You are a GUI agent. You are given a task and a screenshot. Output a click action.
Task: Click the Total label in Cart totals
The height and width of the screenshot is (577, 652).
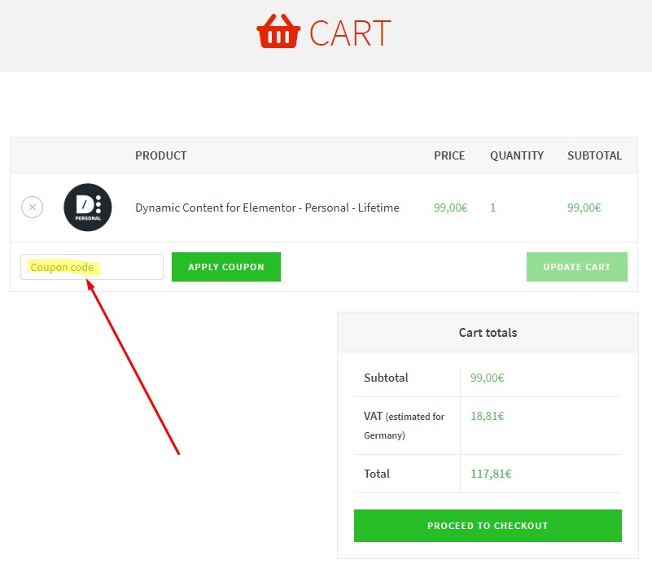[x=377, y=474]
